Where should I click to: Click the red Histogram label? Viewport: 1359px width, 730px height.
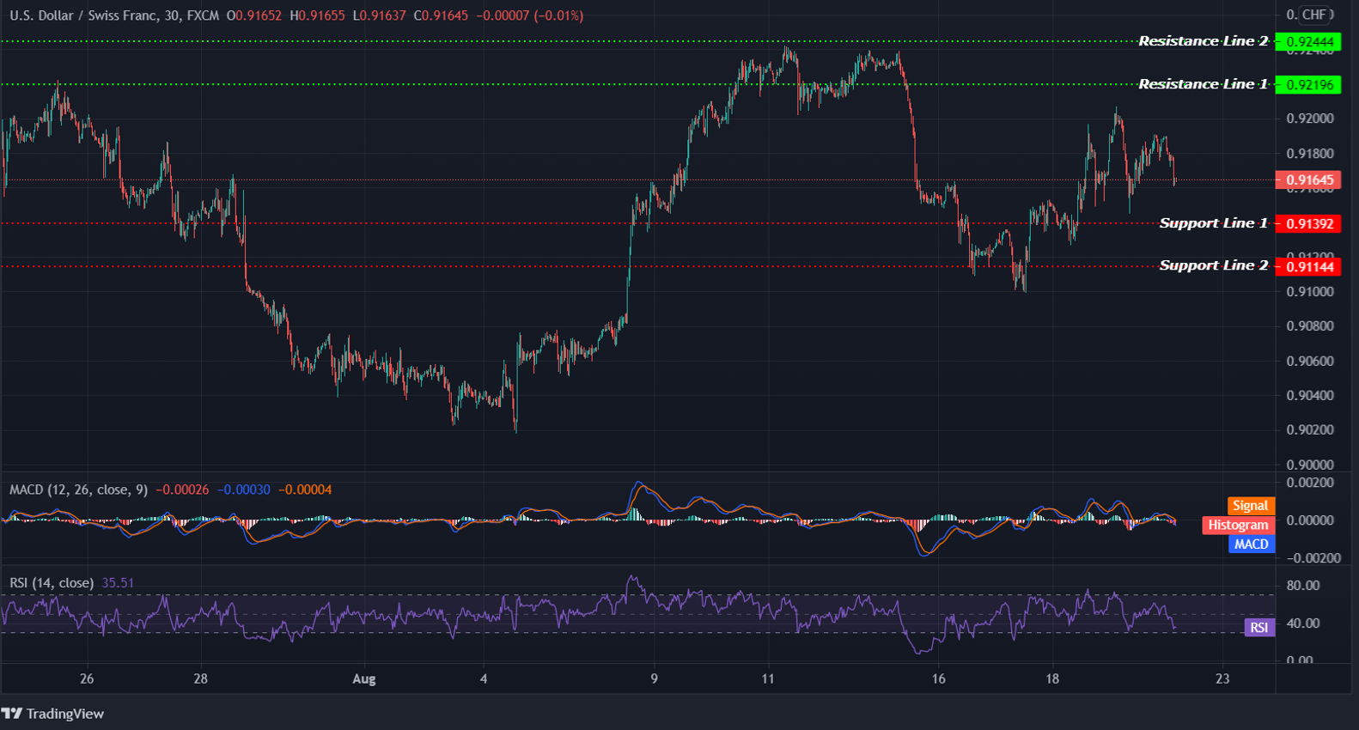click(x=1238, y=525)
